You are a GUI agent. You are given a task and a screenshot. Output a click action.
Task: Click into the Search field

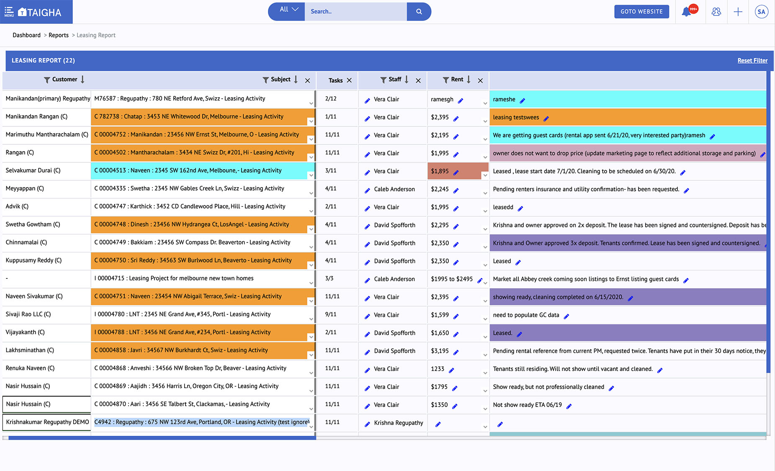click(x=355, y=12)
